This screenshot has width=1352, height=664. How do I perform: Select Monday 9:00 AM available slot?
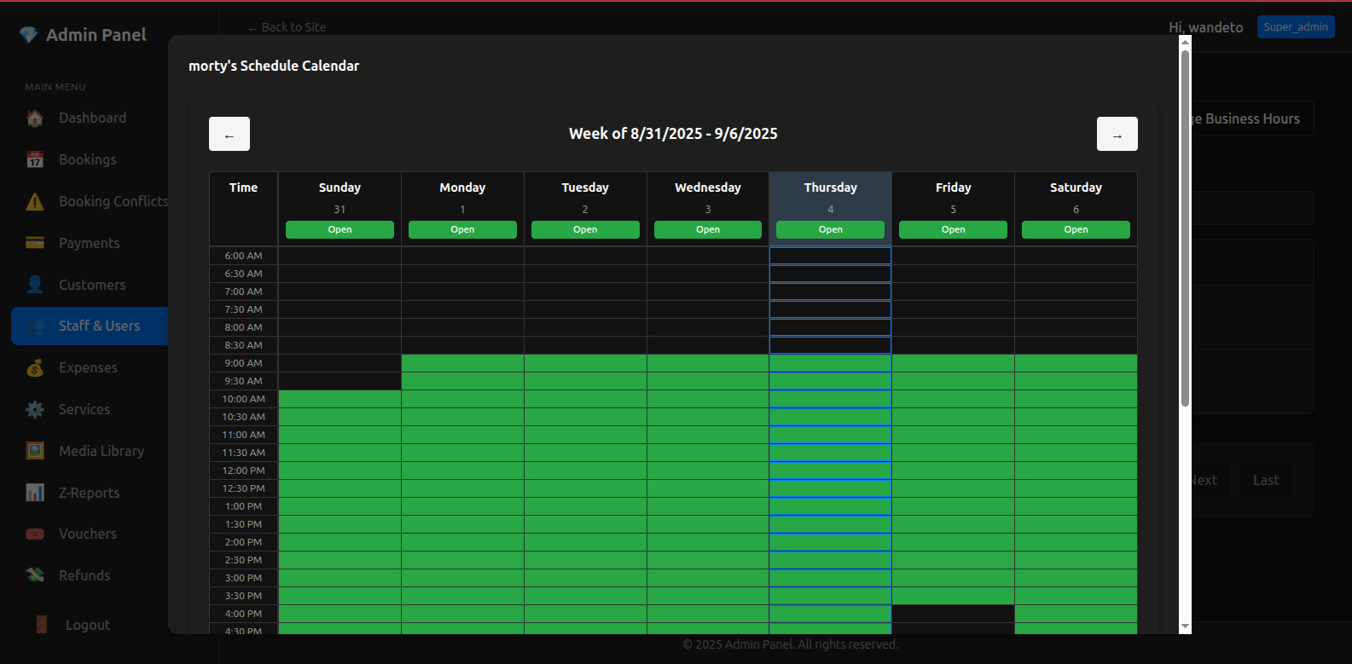(x=462, y=363)
